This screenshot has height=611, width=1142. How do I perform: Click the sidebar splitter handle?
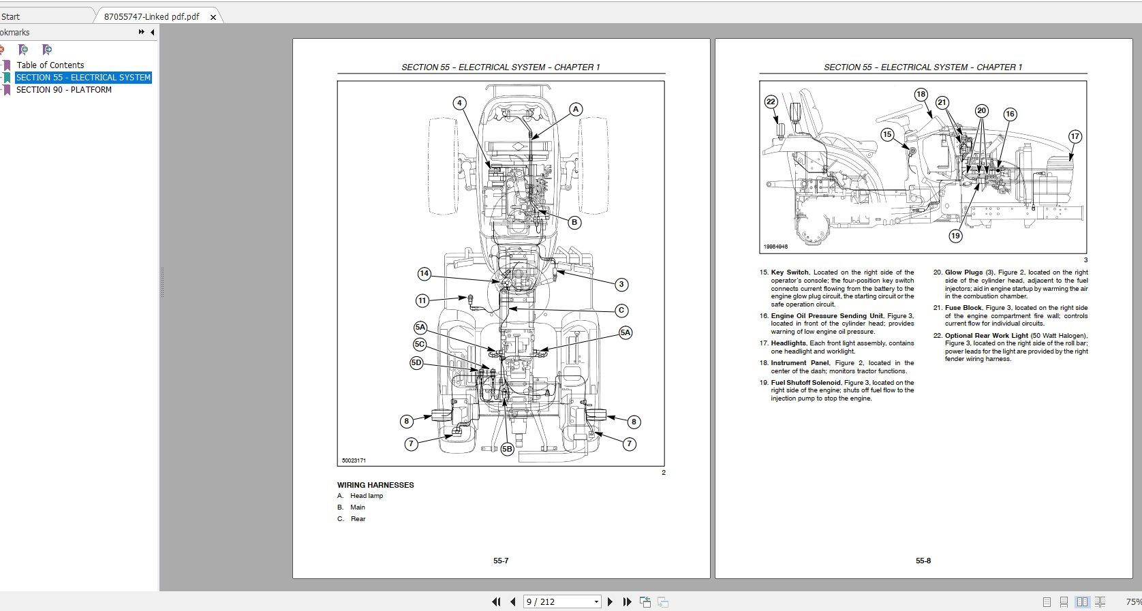(162, 282)
